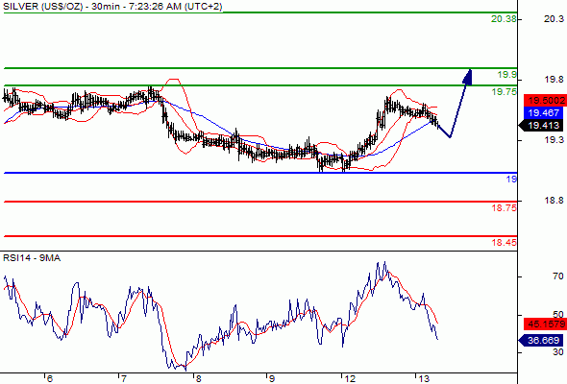Click date label 12 on time axis
Image resolution: width=567 pixels, height=384 pixels.
click(x=349, y=379)
